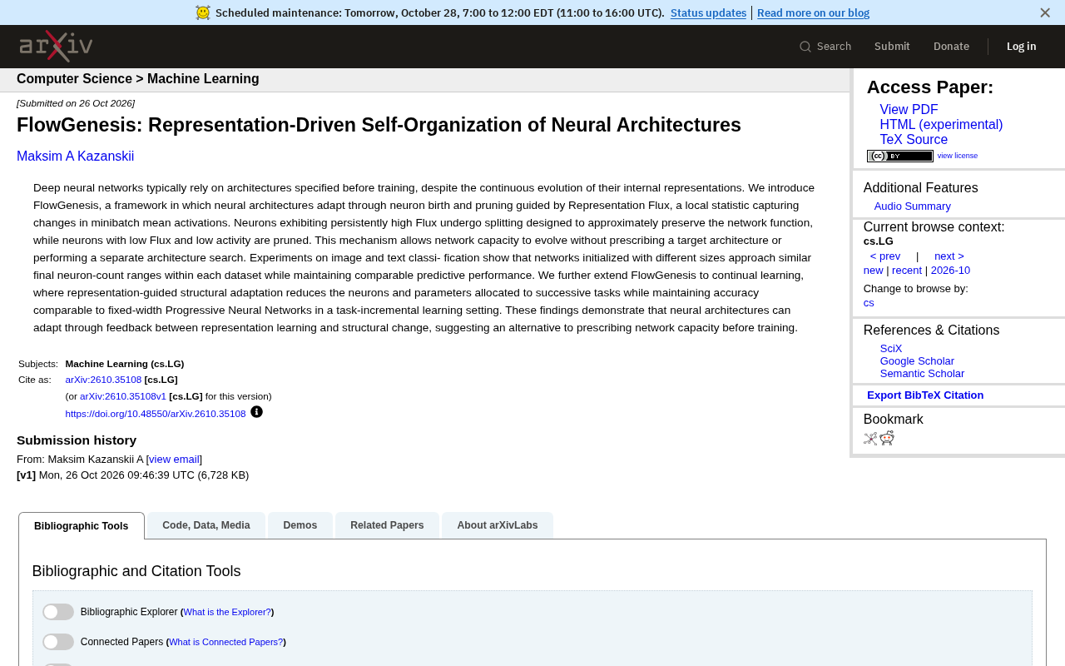This screenshot has width=1065, height=666.
Task: Open HTML (experimental) version
Action: pos(941,125)
